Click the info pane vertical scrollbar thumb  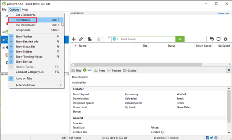[x=229, y=106]
